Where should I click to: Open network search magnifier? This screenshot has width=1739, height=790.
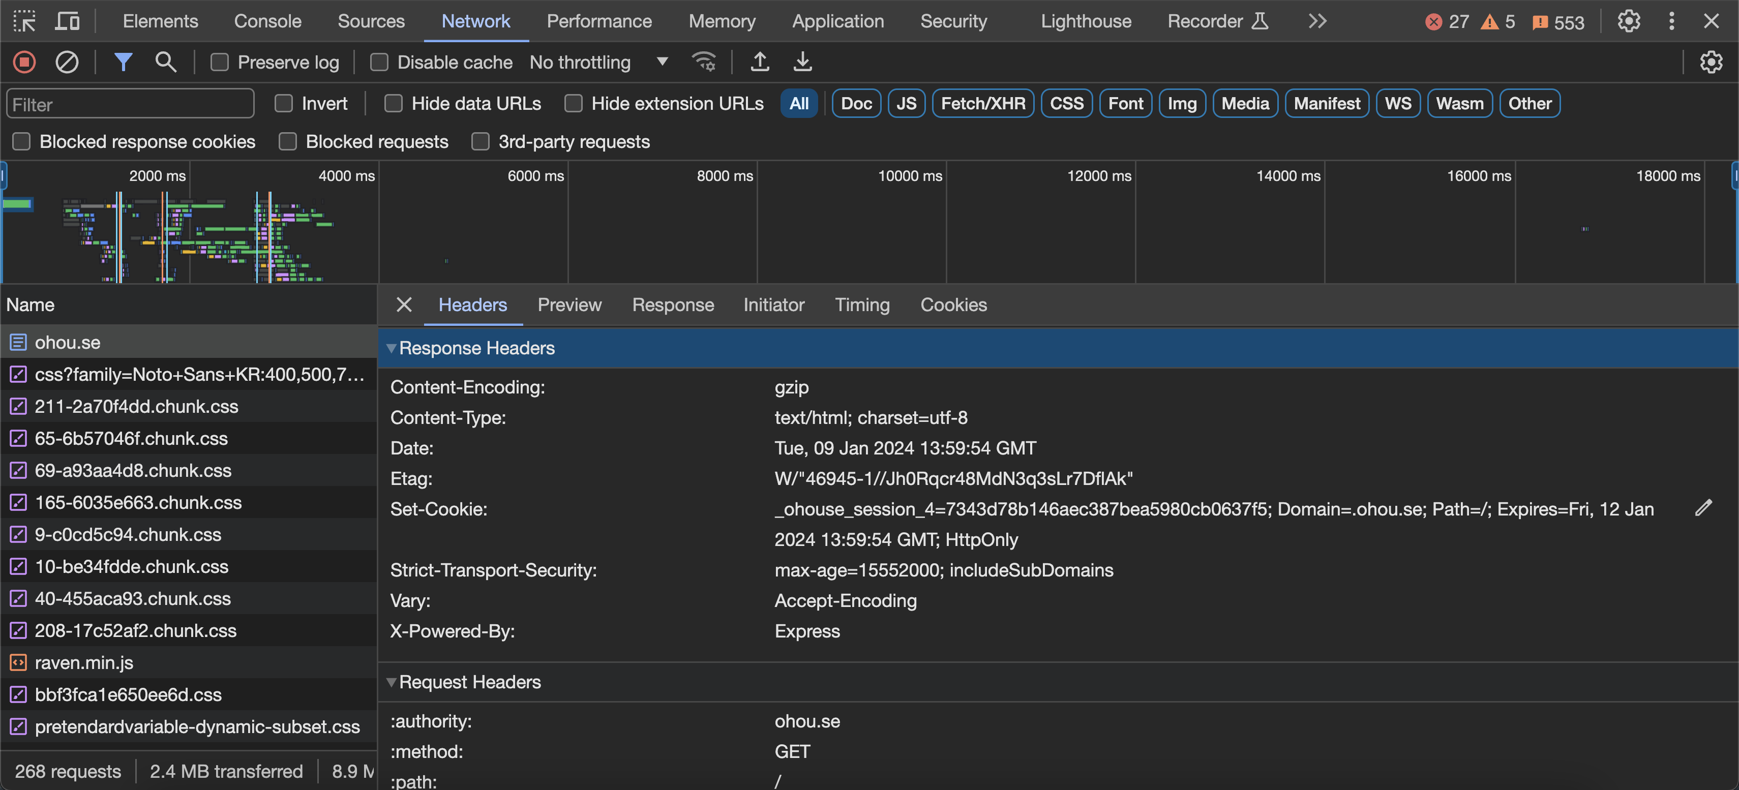165,62
